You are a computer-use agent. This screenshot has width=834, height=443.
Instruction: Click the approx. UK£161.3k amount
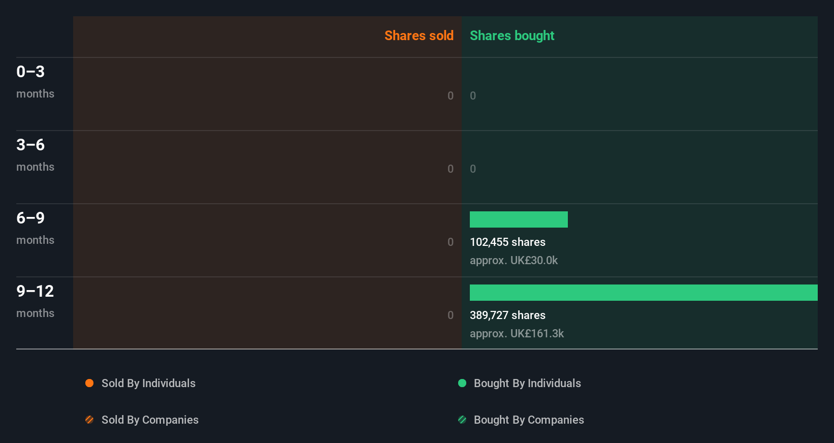click(517, 333)
